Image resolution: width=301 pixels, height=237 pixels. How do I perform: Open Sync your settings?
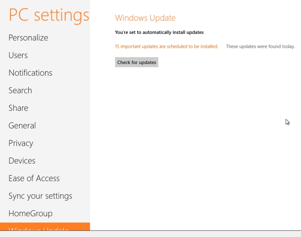[x=40, y=196]
